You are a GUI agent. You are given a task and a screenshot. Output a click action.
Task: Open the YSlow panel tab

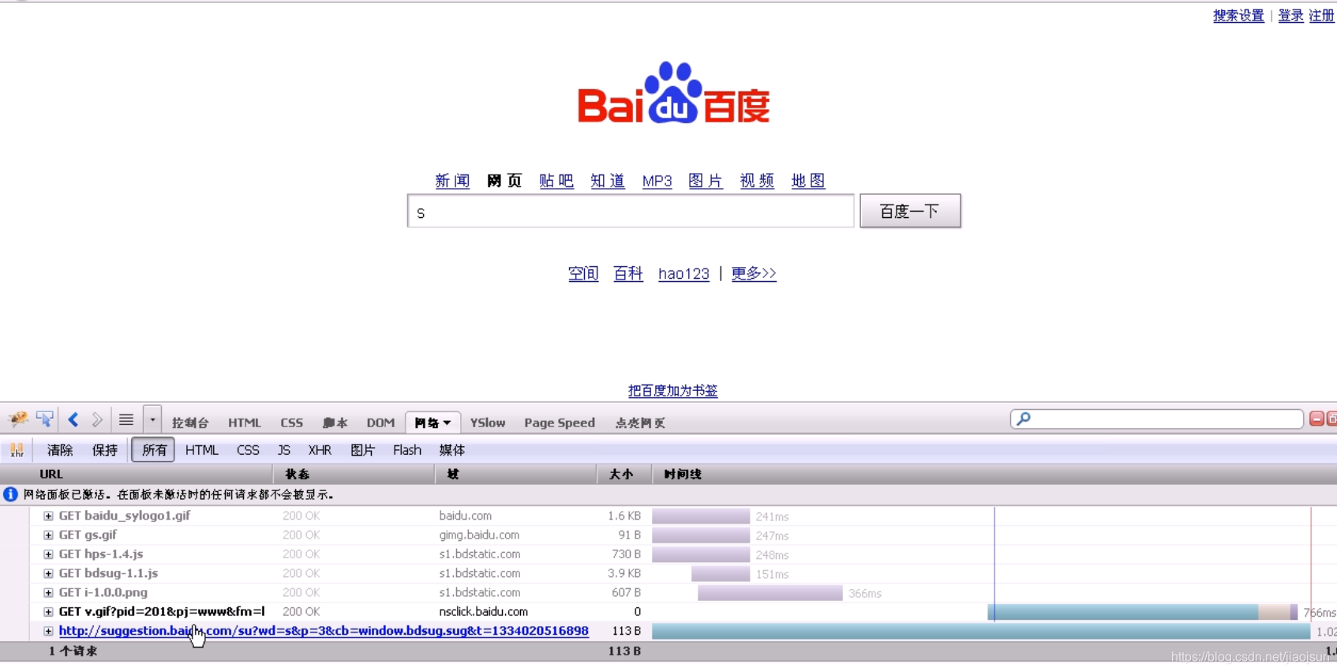click(488, 422)
